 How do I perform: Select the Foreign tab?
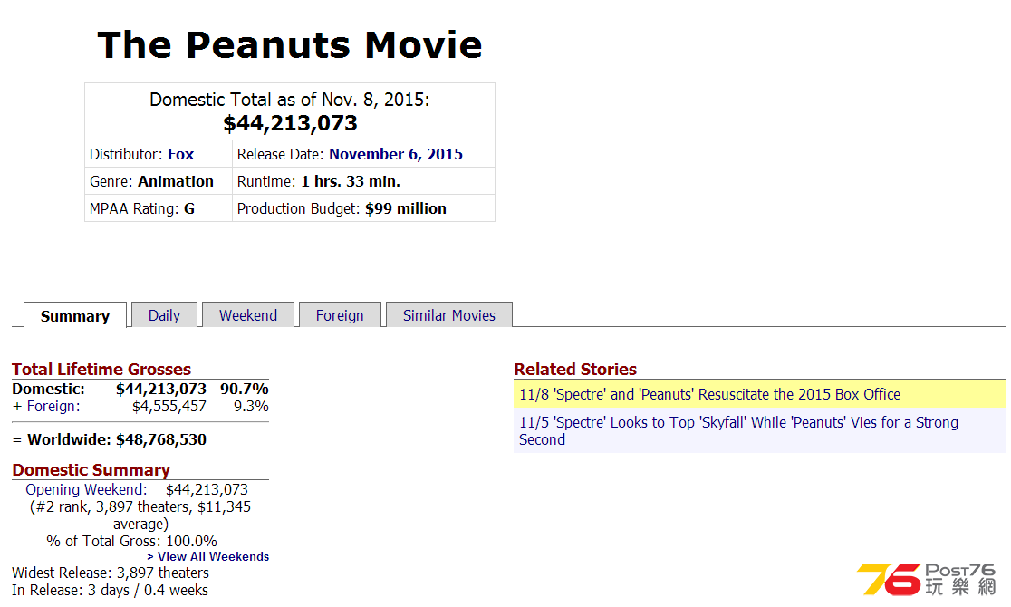pos(340,315)
